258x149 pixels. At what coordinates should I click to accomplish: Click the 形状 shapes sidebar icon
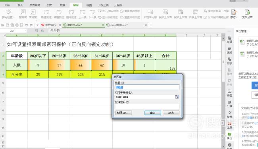click(x=229, y=61)
